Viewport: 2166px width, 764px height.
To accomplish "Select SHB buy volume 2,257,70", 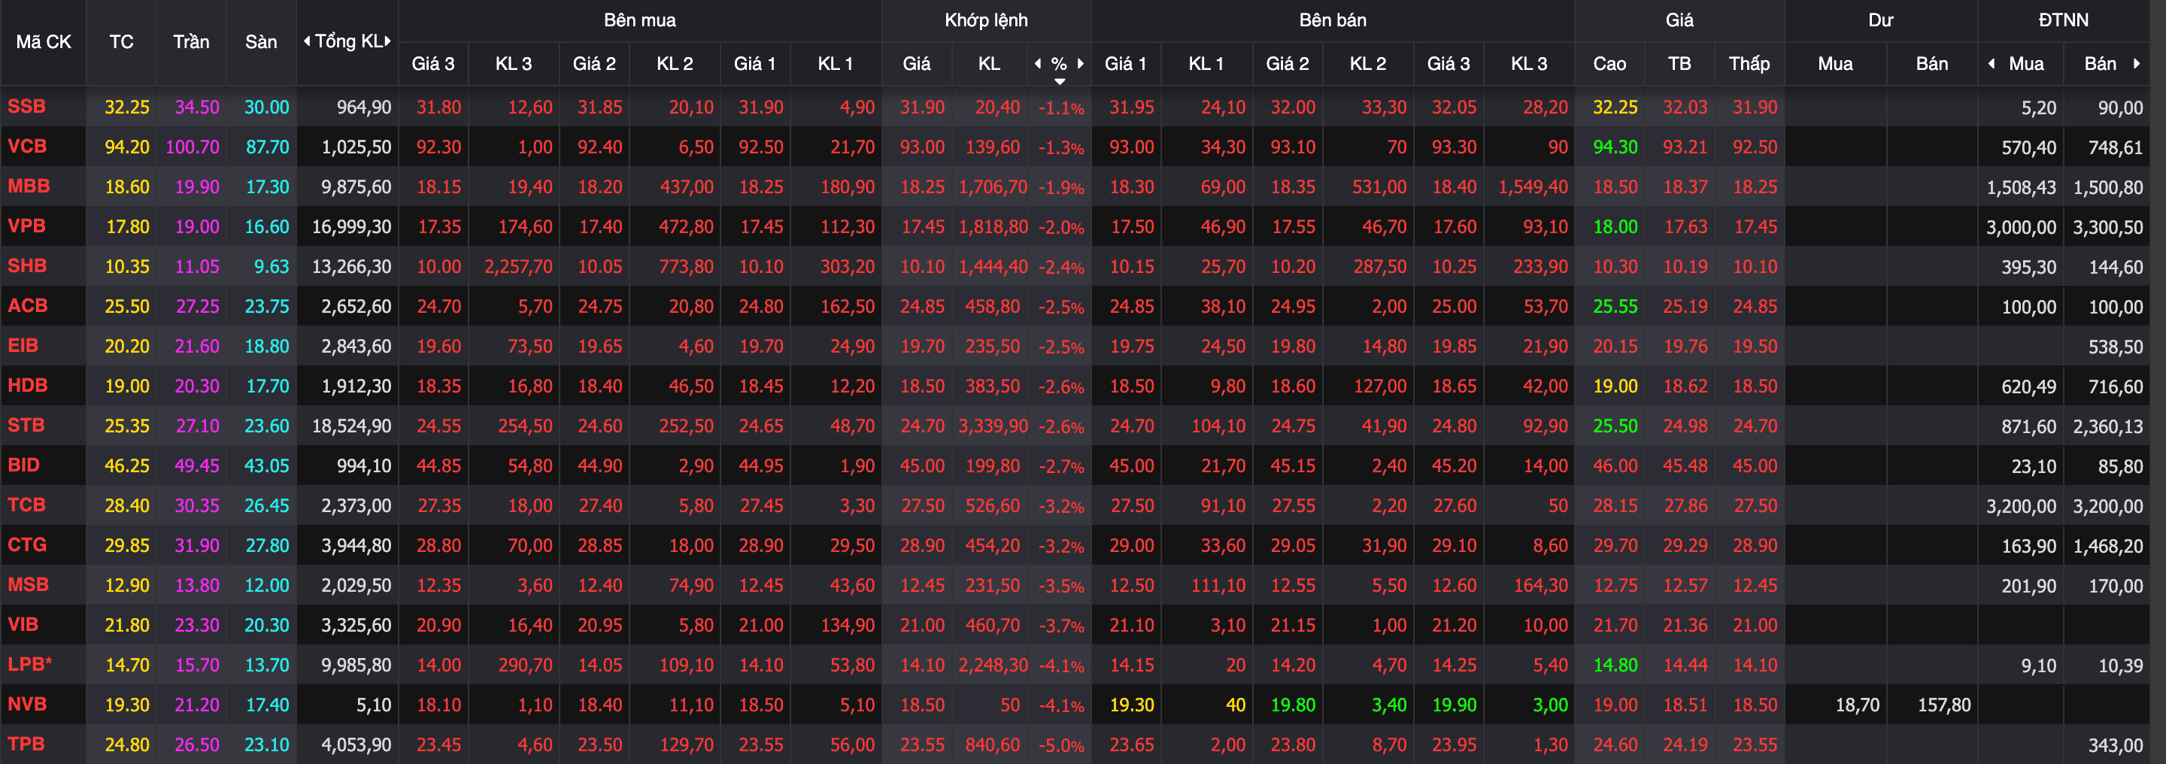I will [518, 266].
